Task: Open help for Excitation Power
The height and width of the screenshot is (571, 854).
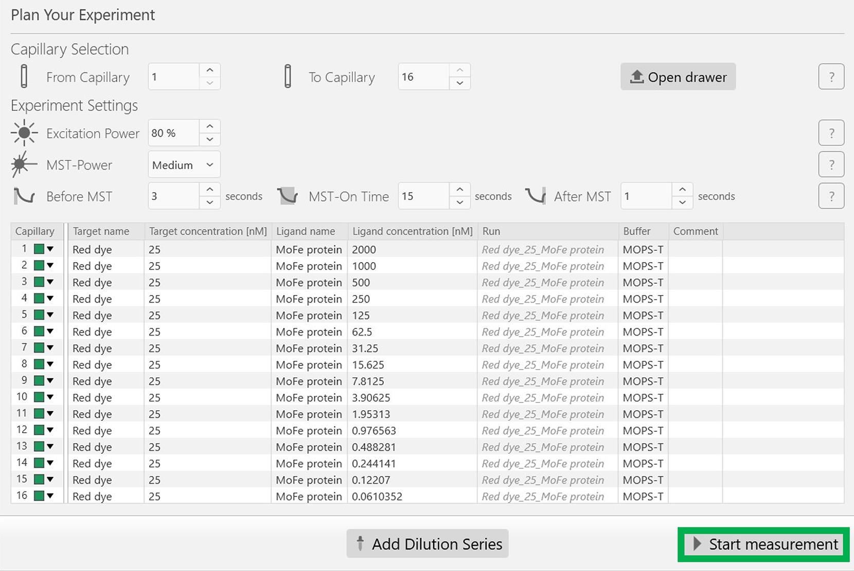Action: coord(831,133)
